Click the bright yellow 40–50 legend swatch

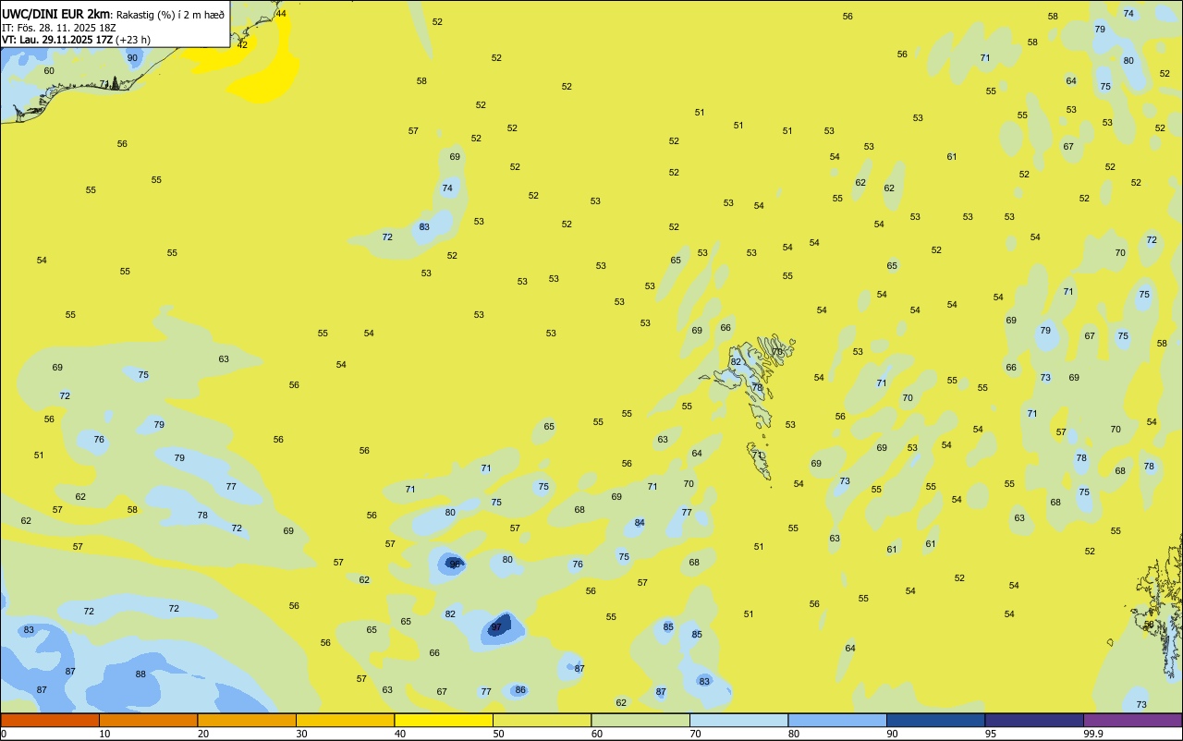(x=444, y=720)
